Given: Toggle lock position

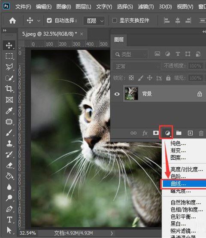Looking at the screenshot, I should tap(150, 78).
